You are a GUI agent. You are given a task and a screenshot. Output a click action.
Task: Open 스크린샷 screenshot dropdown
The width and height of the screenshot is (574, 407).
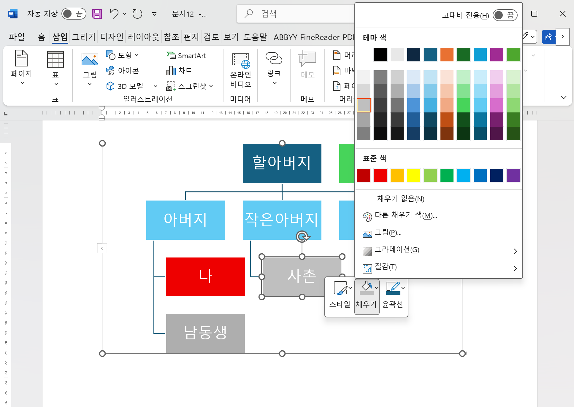click(211, 86)
